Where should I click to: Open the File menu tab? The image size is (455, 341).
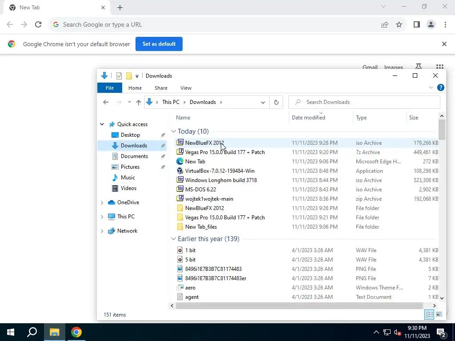tap(110, 88)
